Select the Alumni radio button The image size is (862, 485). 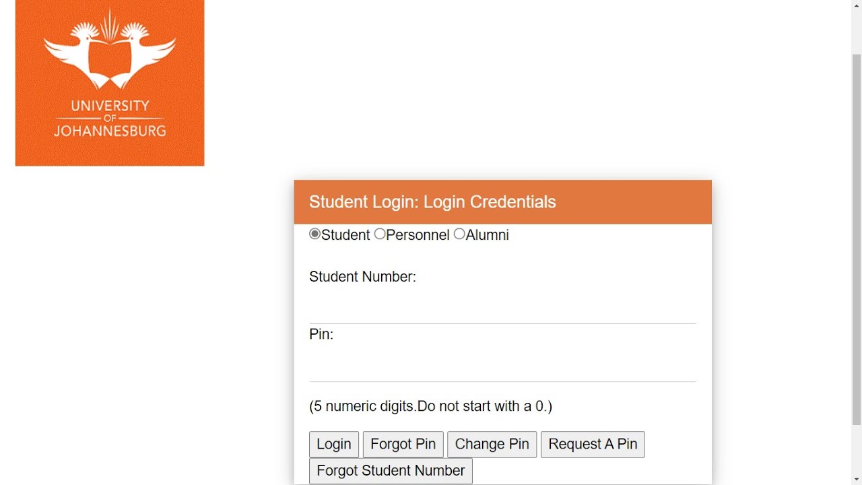[x=459, y=234]
